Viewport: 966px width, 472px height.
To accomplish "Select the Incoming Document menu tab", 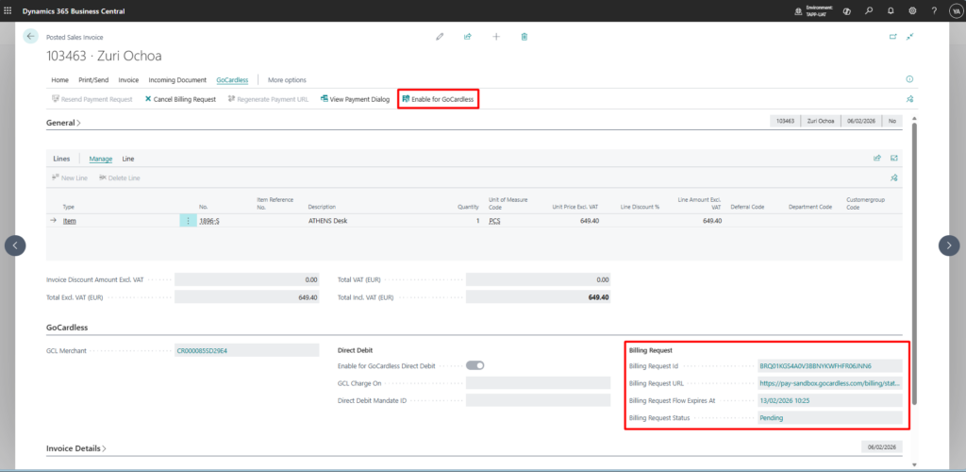I will tap(177, 80).
